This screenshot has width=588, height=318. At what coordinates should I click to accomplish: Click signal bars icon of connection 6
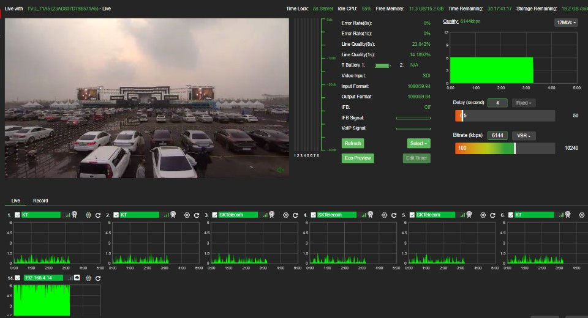coord(561,215)
